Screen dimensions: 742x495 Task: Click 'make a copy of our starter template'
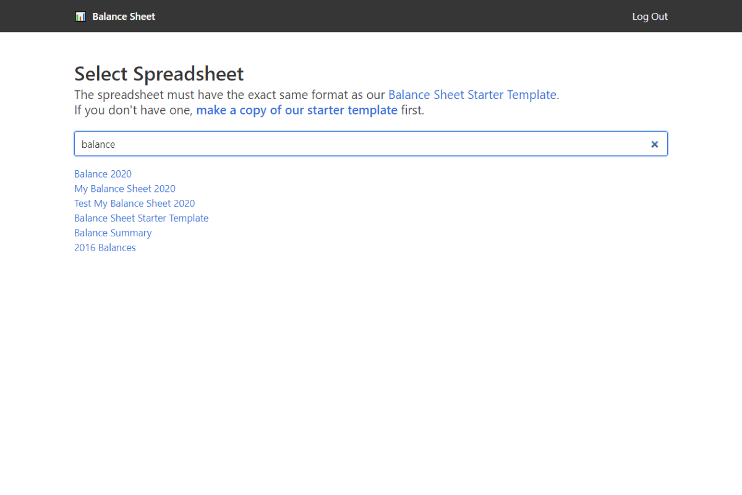297,111
